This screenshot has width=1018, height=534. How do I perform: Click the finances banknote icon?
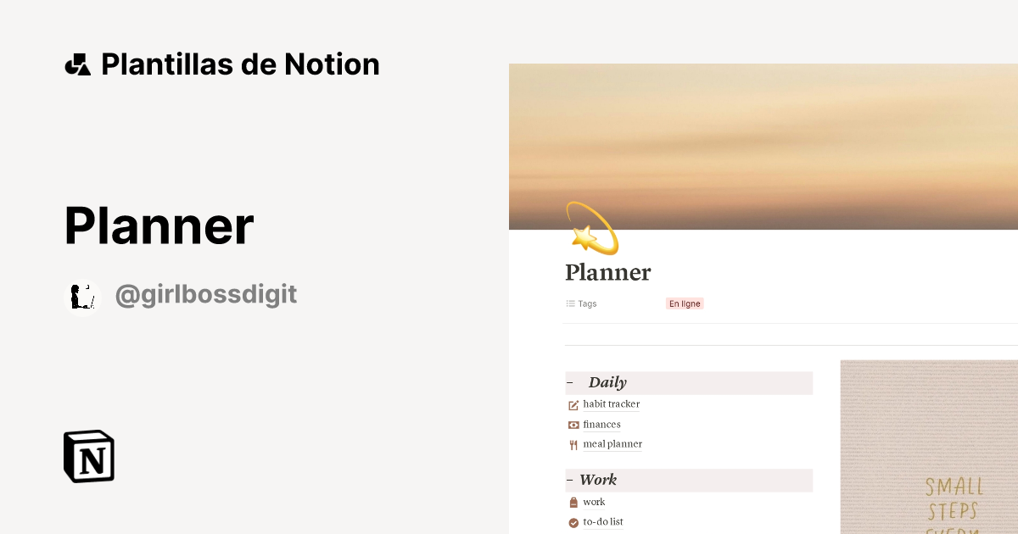coord(573,424)
